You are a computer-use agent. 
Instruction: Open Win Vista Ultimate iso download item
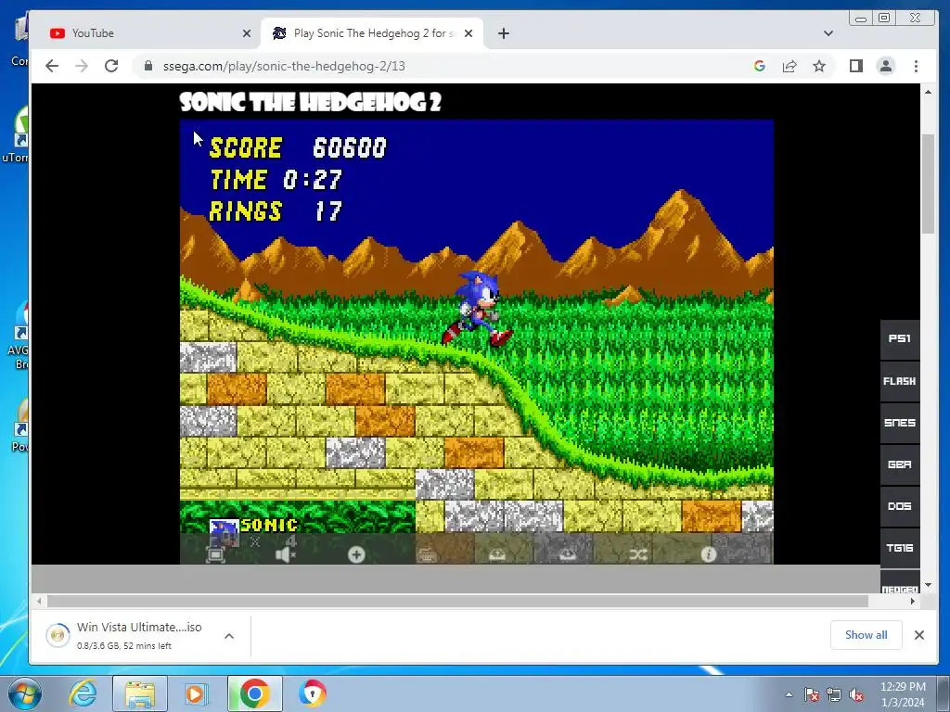139,635
